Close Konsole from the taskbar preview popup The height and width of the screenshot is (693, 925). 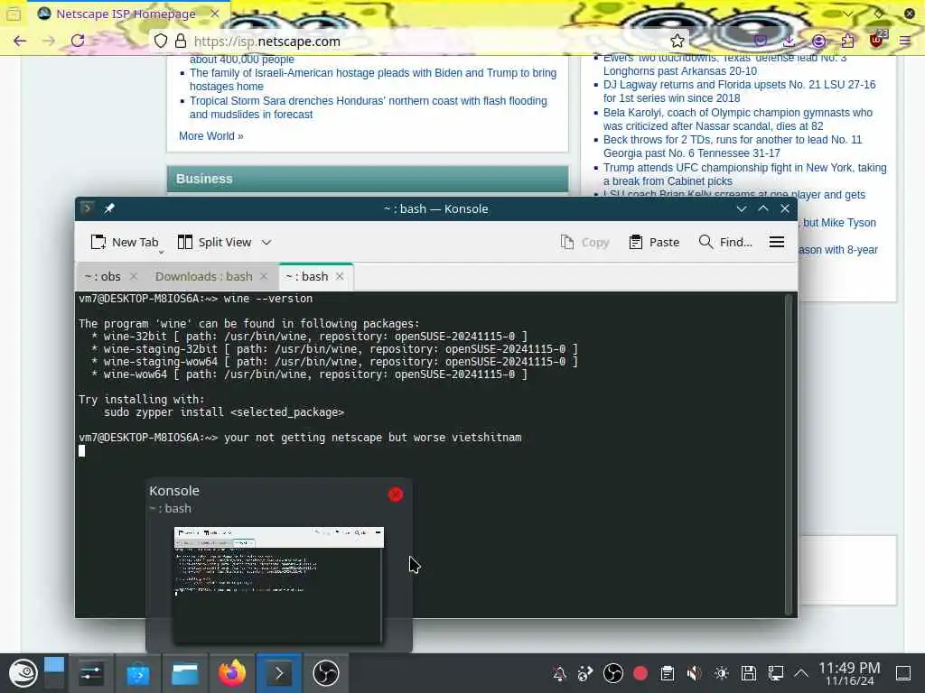pos(396,494)
